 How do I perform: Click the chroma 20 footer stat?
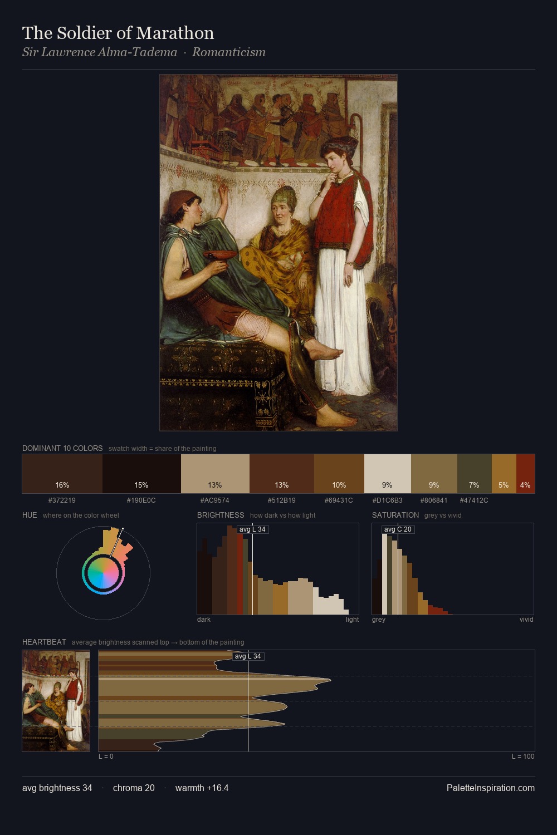(134, 788)
